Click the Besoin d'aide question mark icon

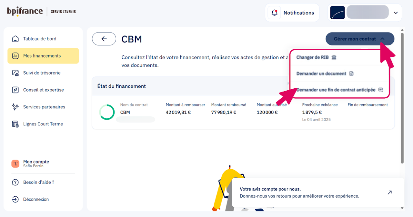(x=15, y=182)
